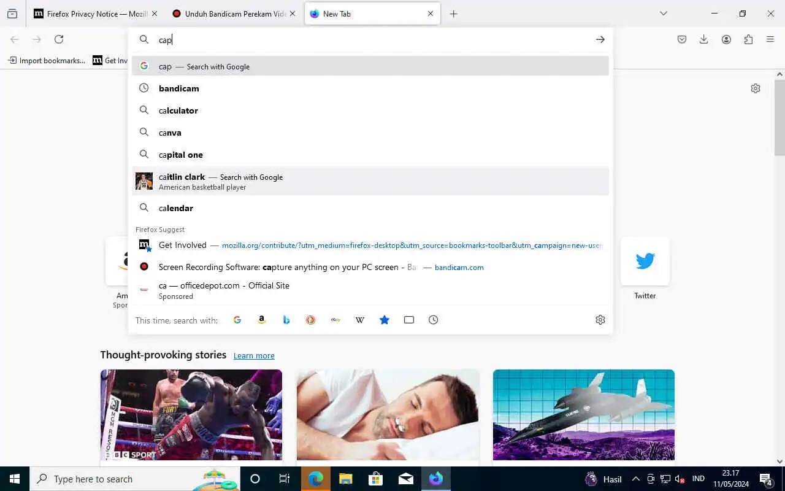Open a new tab with plus button

click(453, 14)
